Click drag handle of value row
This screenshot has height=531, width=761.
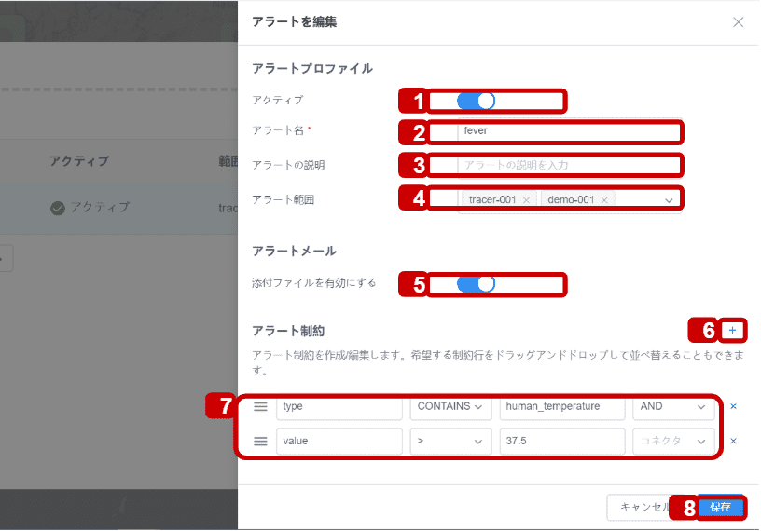coord(261,442)
